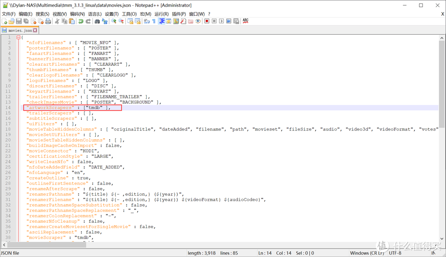
Task: Open the Function List panel
Action: tap(183, 21)
